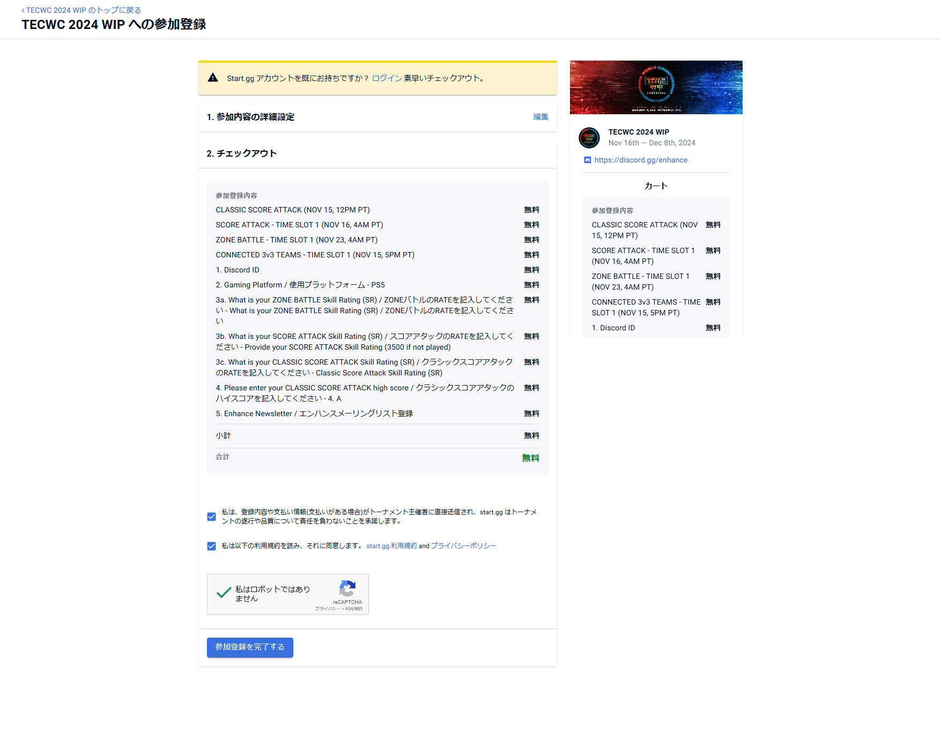Click the reCAPTCHA not-a-robot checkmark

tap(224, 593)
